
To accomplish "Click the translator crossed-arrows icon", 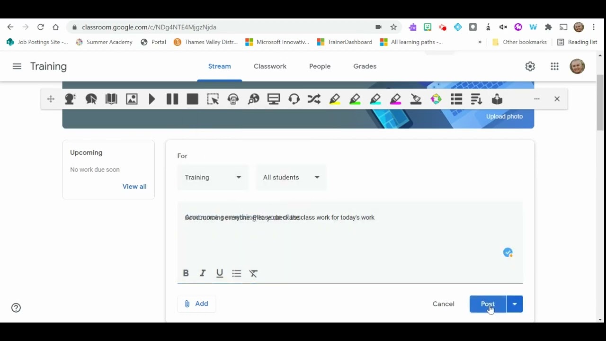I will [x=314, y=99].
